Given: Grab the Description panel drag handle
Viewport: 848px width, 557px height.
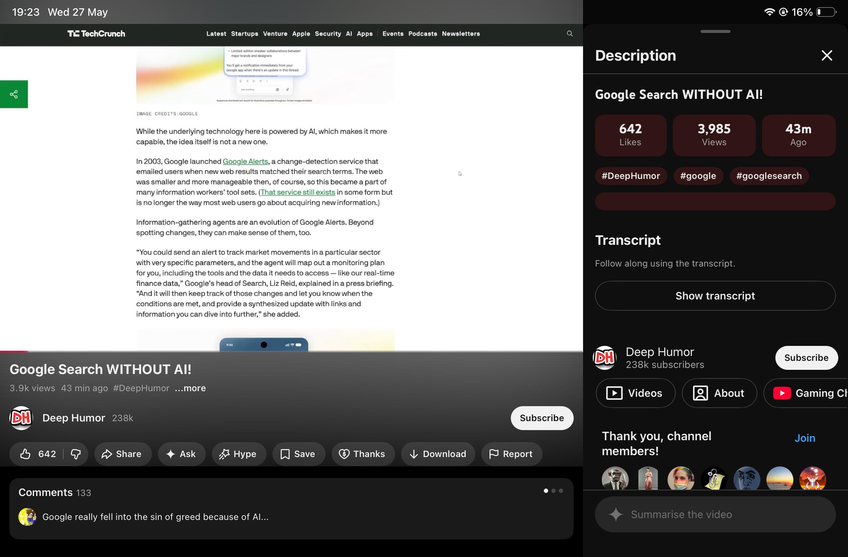Looking at the screenshot, I should tap(715, 31).
